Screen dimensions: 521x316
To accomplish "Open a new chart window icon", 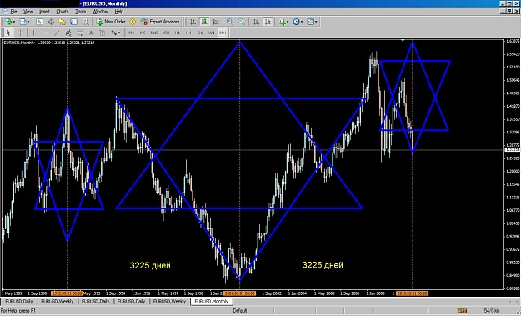I will [x=8, y=22].
